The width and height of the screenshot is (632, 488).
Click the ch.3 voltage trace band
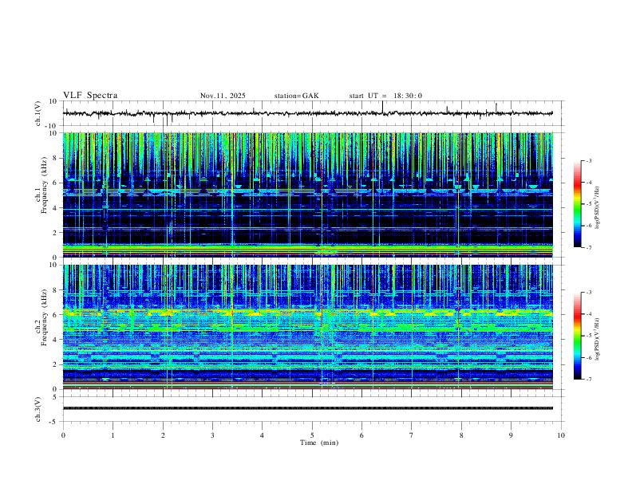pos(307,408)
